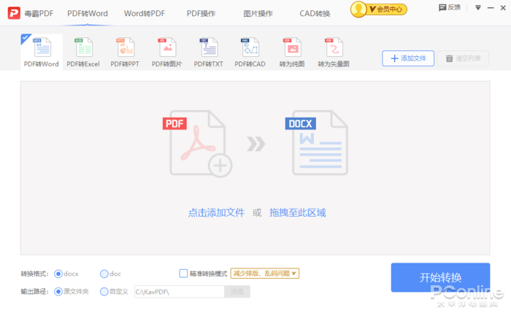Pick the PDF转TXT conversion icon
Viewport: 511px width, 313px height.
(209, 47)
